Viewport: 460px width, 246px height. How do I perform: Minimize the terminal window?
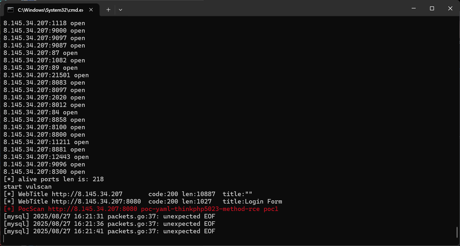coord(414,8)
